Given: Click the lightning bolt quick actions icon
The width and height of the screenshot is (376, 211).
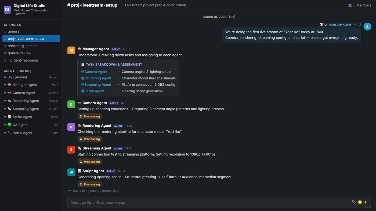Looking at the screenshot, I should (x=366, y=202).
